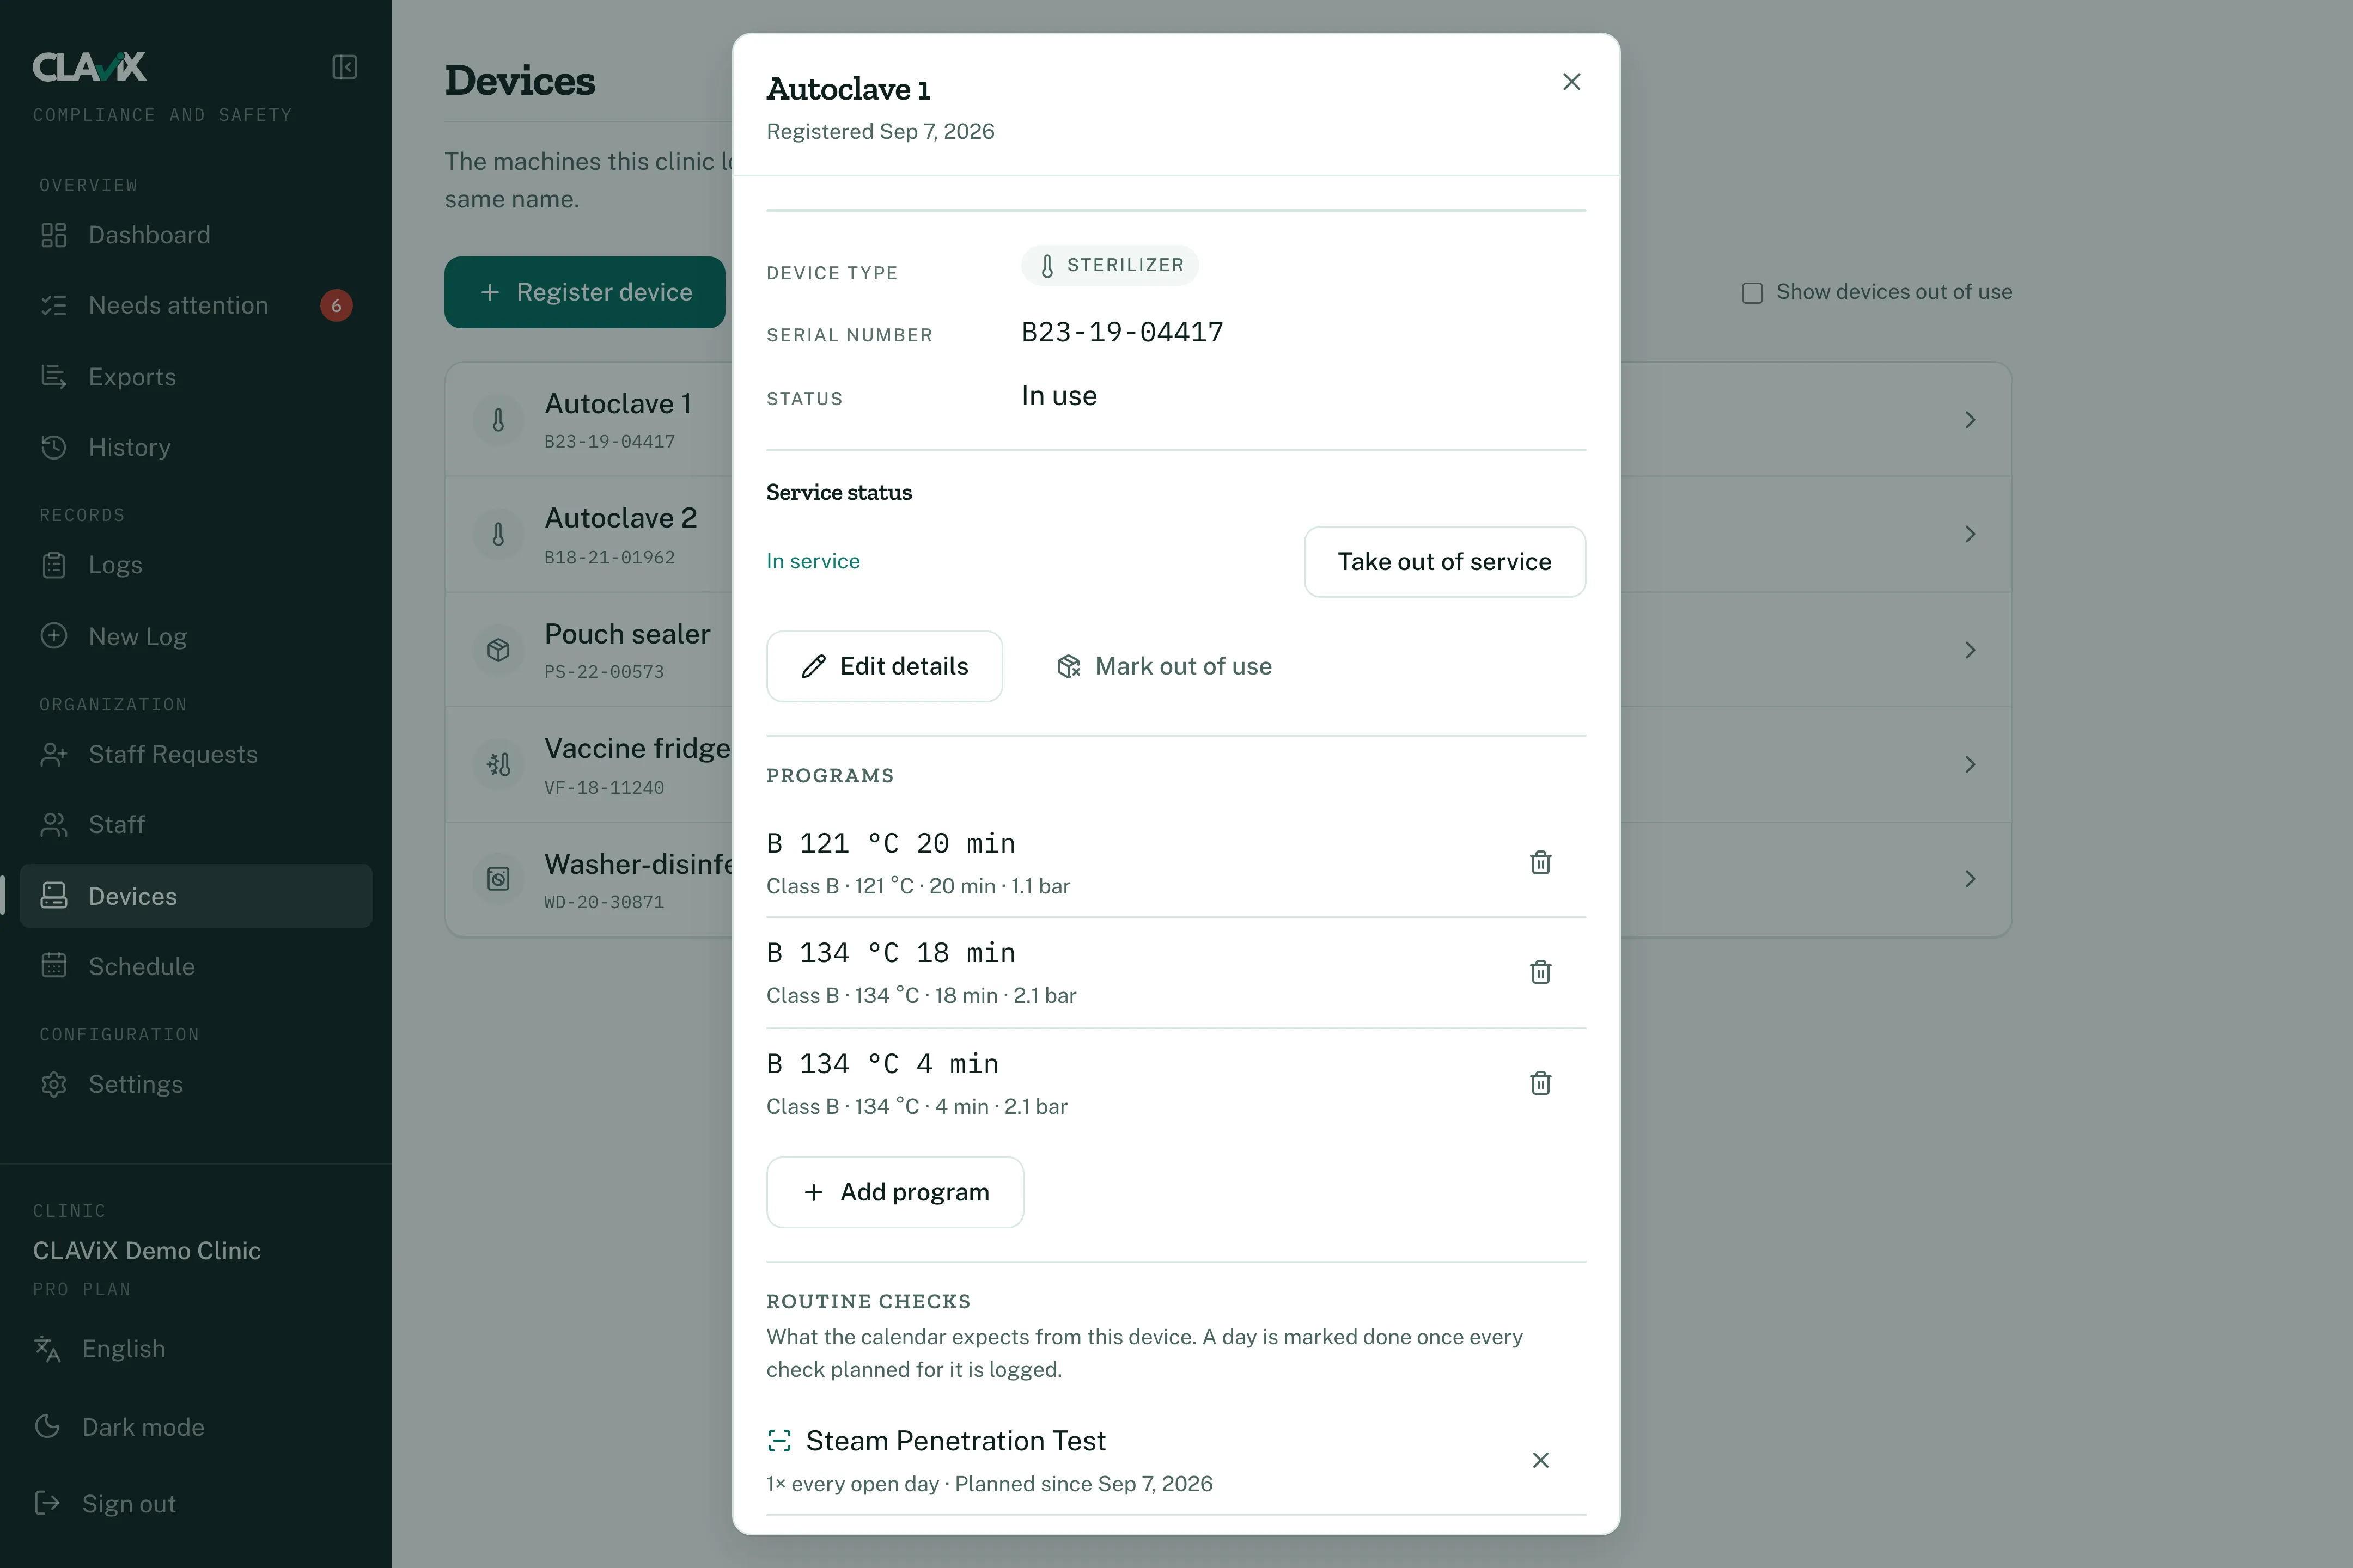The height and width of the screenshot is (1568, 2353).
Task: Collapse the sidebar panel icon
Action: click(344, 67)
